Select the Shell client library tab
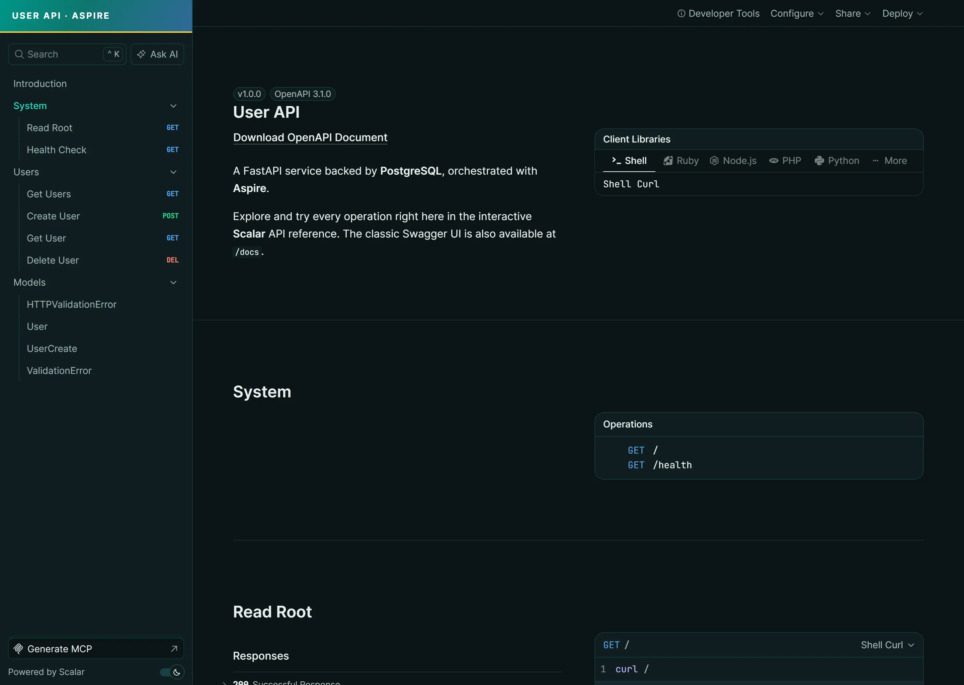The image size is (964, 685). click(x=629, y=161)
